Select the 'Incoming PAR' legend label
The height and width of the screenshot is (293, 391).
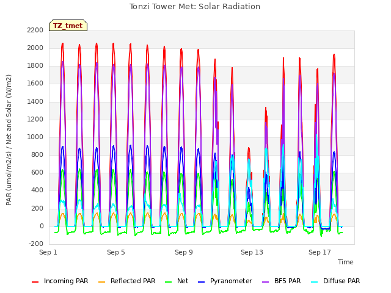(66, 281)
